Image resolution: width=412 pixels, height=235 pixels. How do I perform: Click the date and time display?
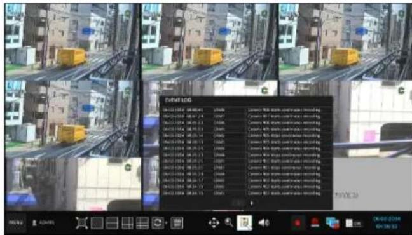(x=387, y=222)
